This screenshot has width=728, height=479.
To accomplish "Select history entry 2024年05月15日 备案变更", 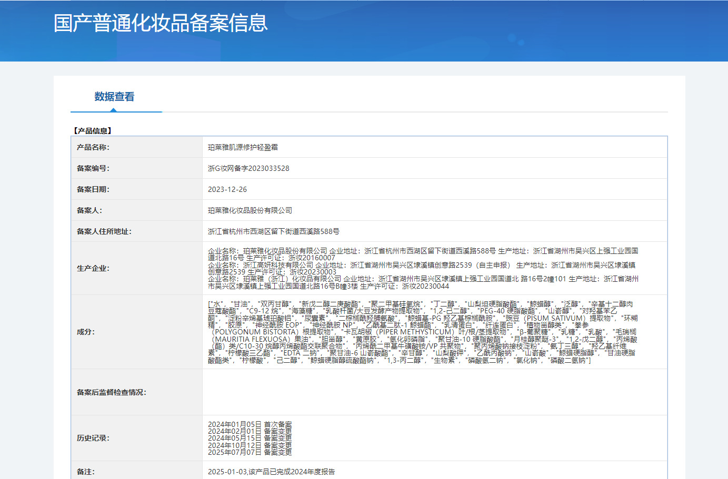I will click(250, 438).
